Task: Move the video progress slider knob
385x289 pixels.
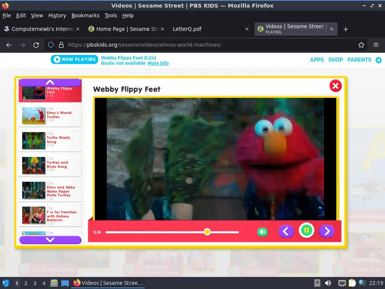Action: click(x=207, y=232)
